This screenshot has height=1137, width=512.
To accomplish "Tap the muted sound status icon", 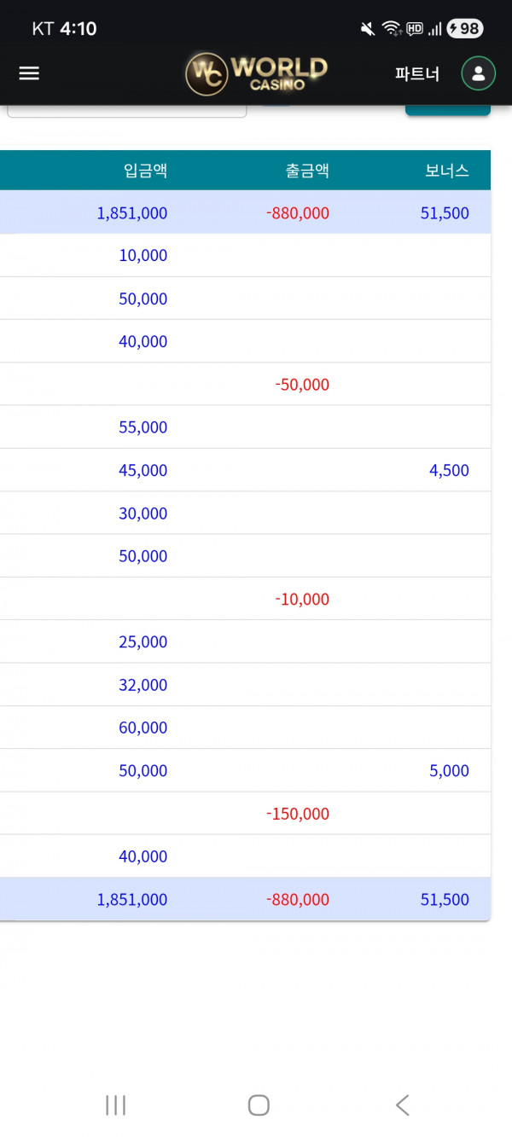I will coord(368,29).
